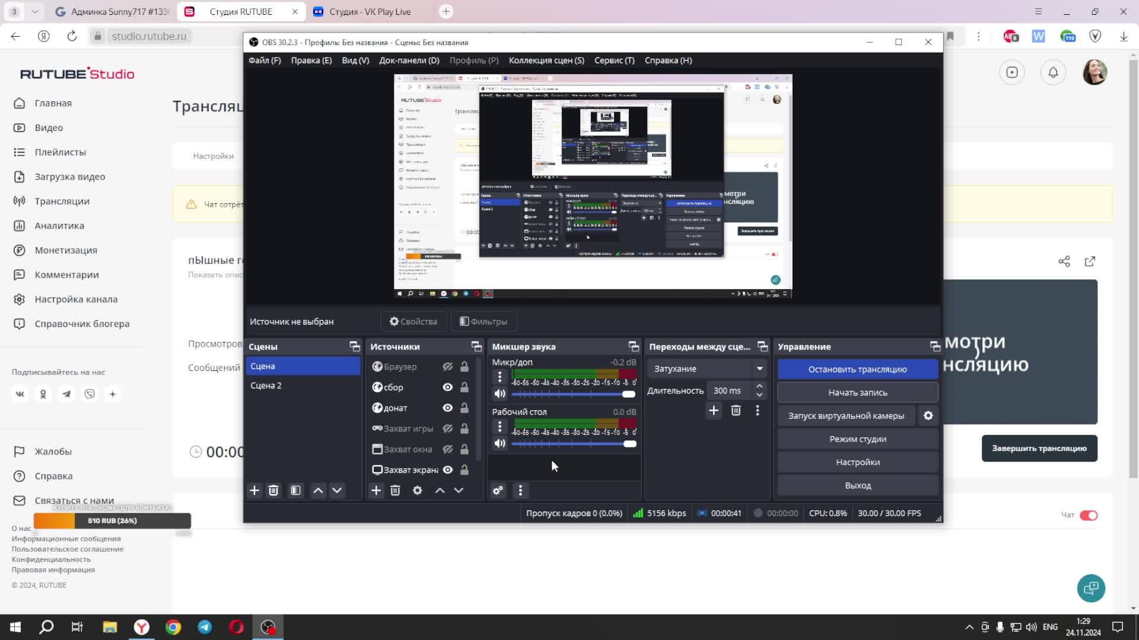Open the Сервис (T) menu
This screenshot has height=640, width=1139.
(x=614, y=60)
